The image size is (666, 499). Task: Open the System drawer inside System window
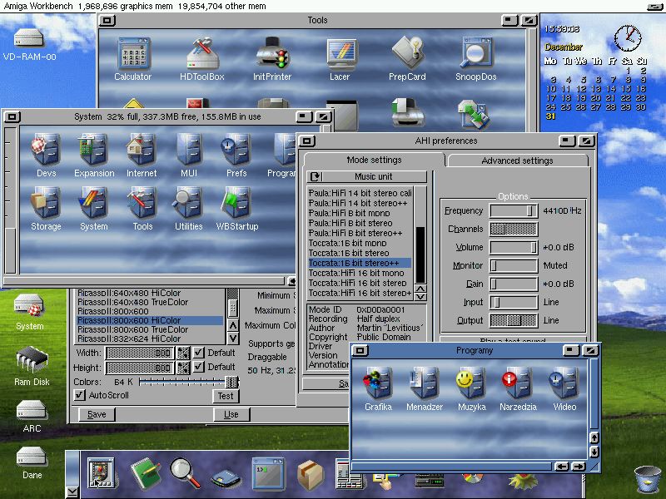[93, 203]
